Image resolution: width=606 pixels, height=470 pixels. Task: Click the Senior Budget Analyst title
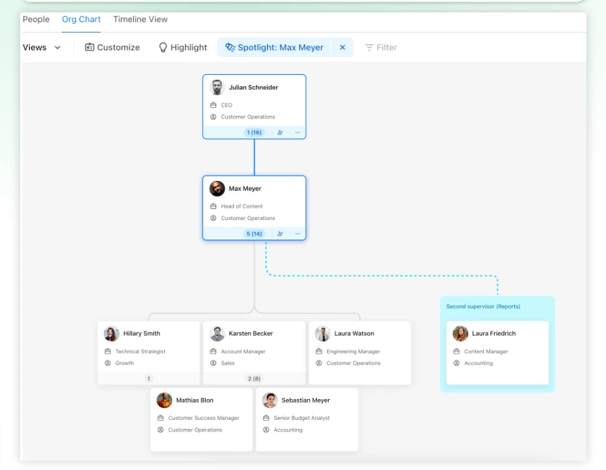click(x=302, y=418)
